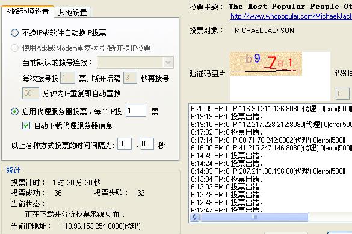Click status text 正在下载并分析投票来源页面
The image size is (352, 234).
[75, 214]
